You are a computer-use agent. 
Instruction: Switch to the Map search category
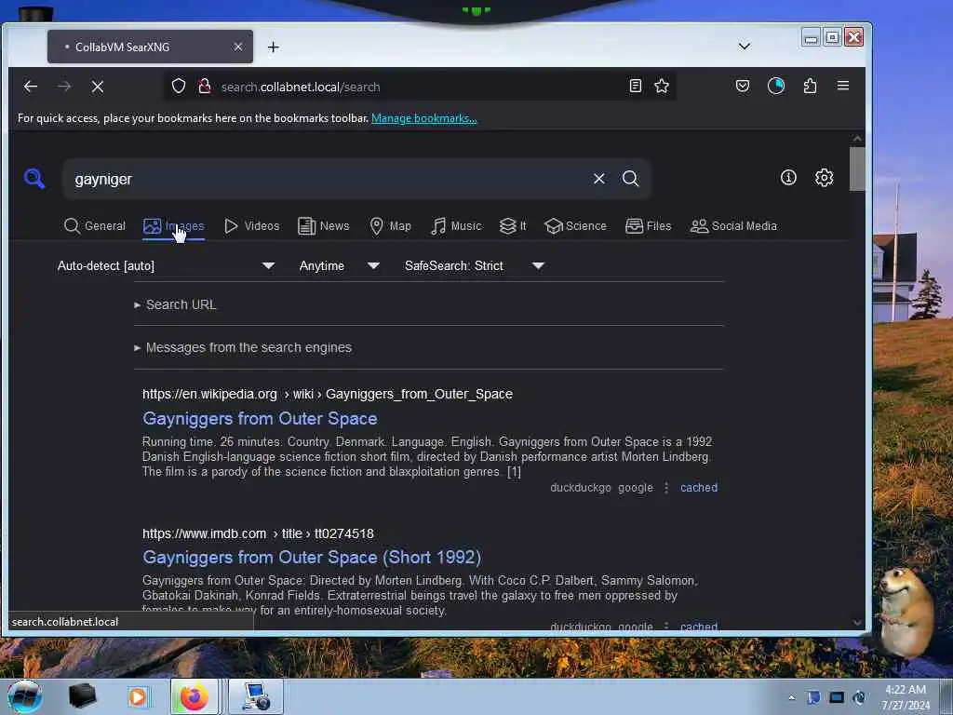pyautogui.click(x=390, y=226)
